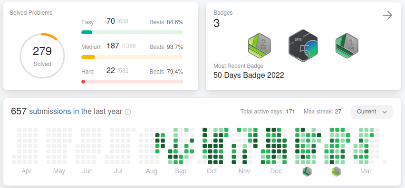Click the Hard difficulty label
405x188 pixels.
(x=87, y=71)
